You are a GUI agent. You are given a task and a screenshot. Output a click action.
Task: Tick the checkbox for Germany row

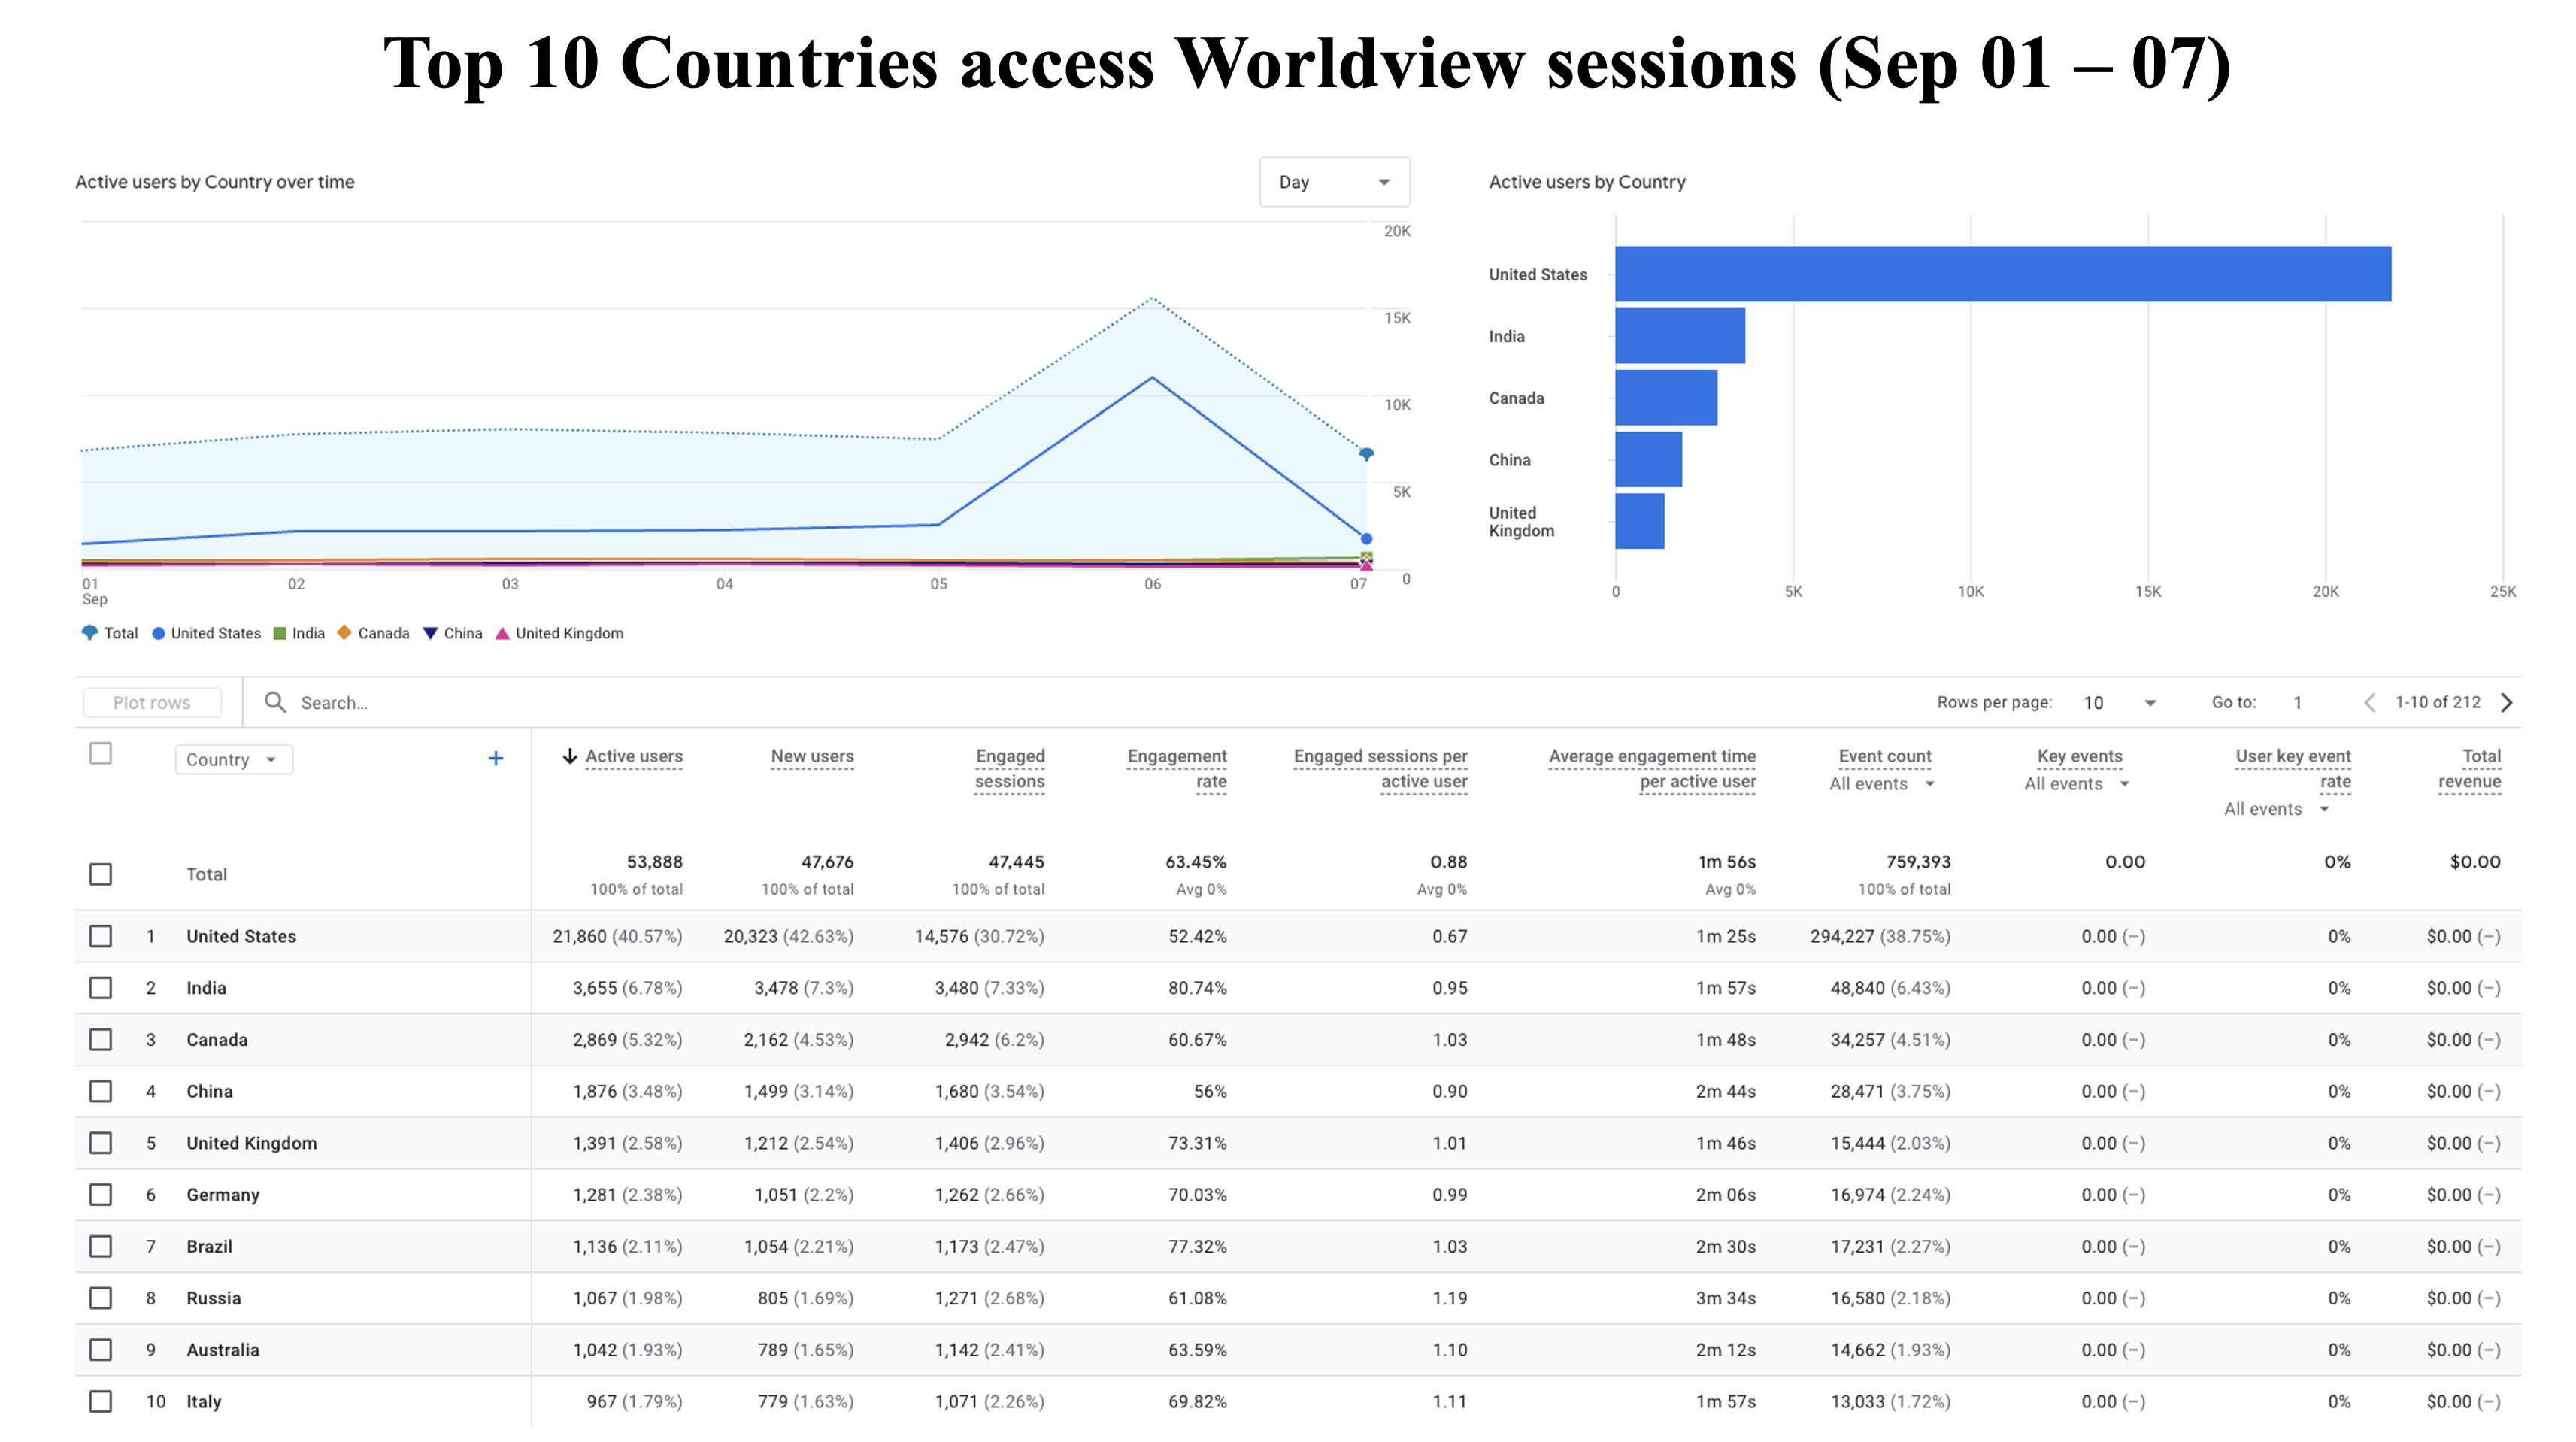pyautogui.click(x=101, y=1194)
